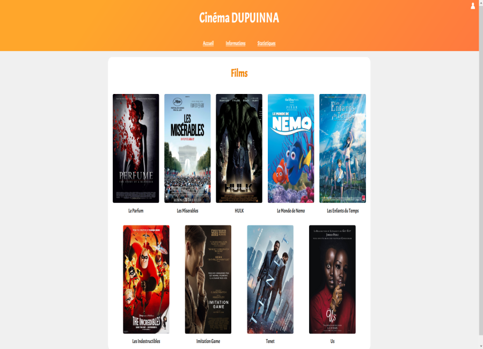This screenshot has width=483, height=349.
Task: Open the Les Misérables poster
Action: point(187,148)
